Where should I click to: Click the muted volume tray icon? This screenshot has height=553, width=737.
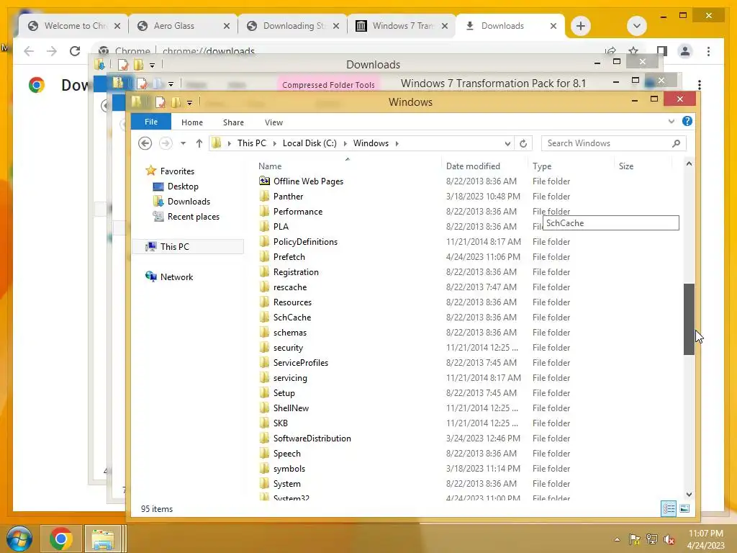click(x=669, y=539)
